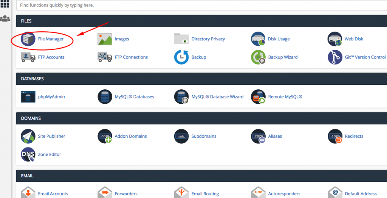Open the Web Disk icon
Image resolution: width=387 pixels, height=198 pixels.
tap(335, 39)
